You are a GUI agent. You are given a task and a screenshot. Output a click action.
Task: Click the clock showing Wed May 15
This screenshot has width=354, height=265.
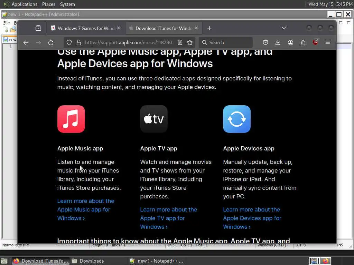pos(330,4)
